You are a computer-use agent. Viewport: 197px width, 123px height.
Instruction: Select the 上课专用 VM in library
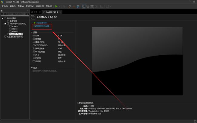click(x=13, y=21)
